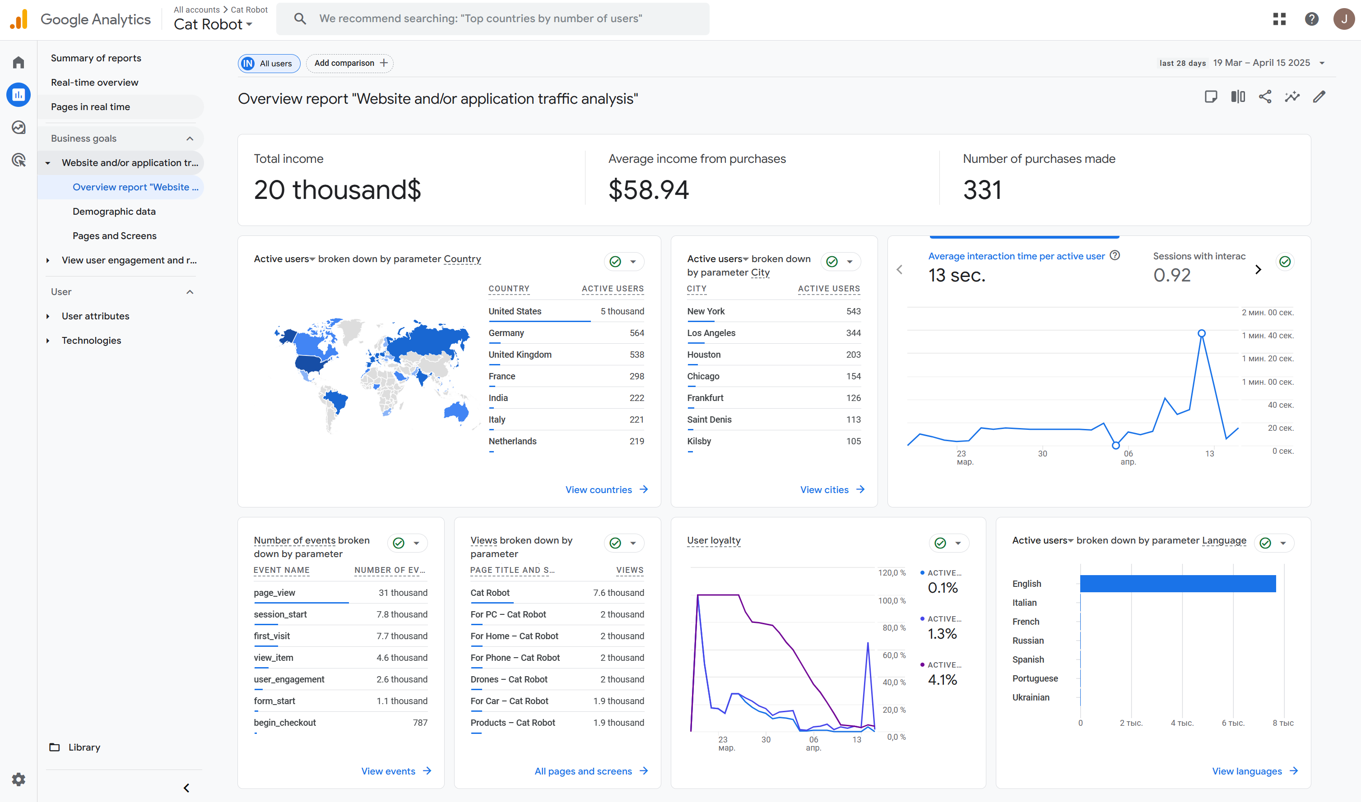Open the Google apps grid
The image size is (1361, 802).
click(x=1279, y=19)
